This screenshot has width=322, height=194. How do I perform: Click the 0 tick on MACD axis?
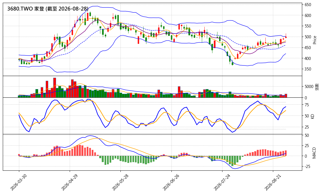tap(306, 156)
